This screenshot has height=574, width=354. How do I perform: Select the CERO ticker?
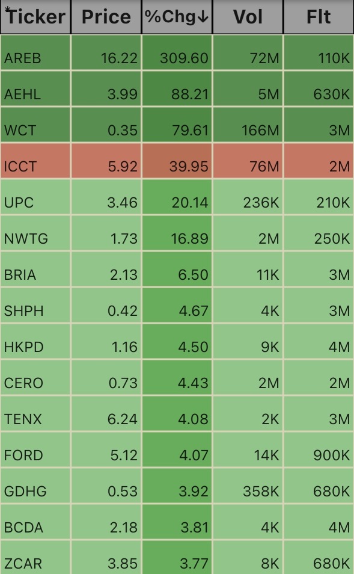23,383
